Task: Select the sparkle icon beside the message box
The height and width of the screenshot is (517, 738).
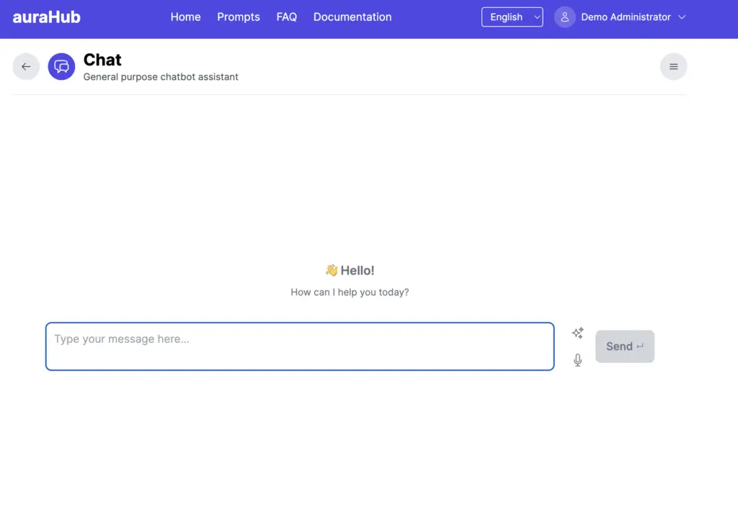Action: [x=577, y=332]
